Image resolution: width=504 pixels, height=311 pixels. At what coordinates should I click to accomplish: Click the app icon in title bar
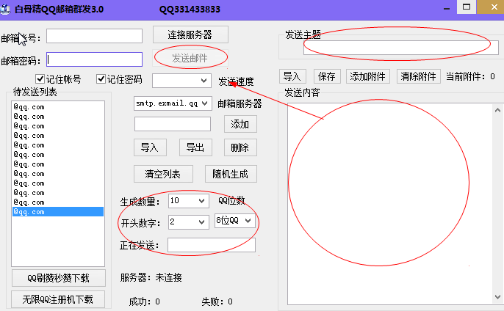[5, 9]
